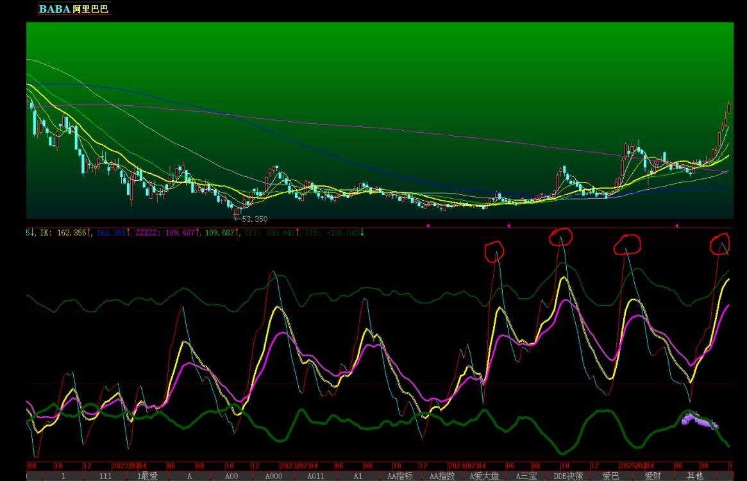Select the A011 tab
This screenshot has width=747, height=481.
pyautogui.click(x=316, y=476)
